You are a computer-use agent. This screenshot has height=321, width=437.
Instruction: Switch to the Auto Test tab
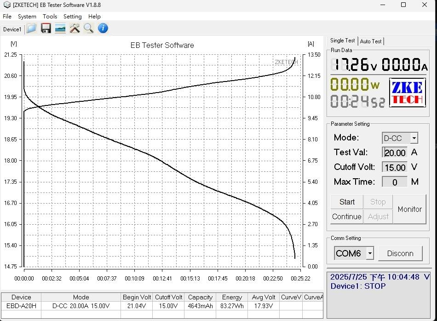371,41
